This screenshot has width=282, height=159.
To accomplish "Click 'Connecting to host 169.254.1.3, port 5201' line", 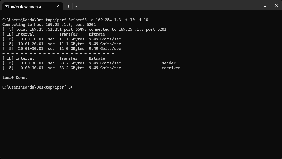I will click(x=49, y=25).
